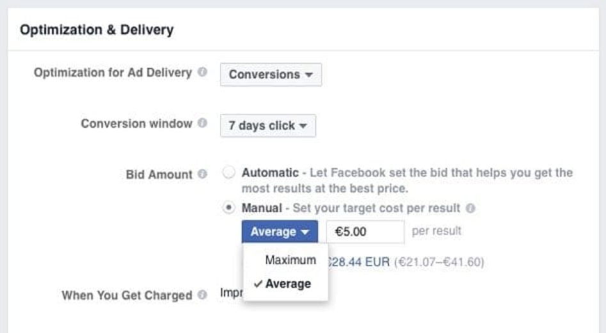This screenshot has width=606, height=333.
Task: Click the When You Get Charged info icon
Action: 202,295
